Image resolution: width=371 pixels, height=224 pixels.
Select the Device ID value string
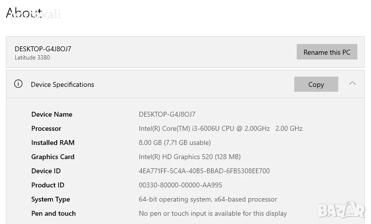(x=204, y=171)
